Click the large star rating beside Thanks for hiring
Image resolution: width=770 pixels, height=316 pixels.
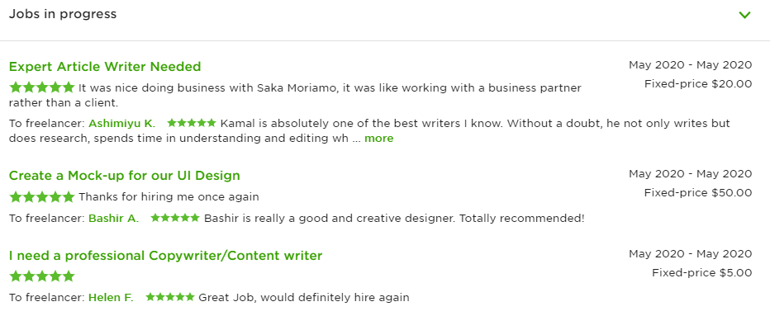[42, 196]
